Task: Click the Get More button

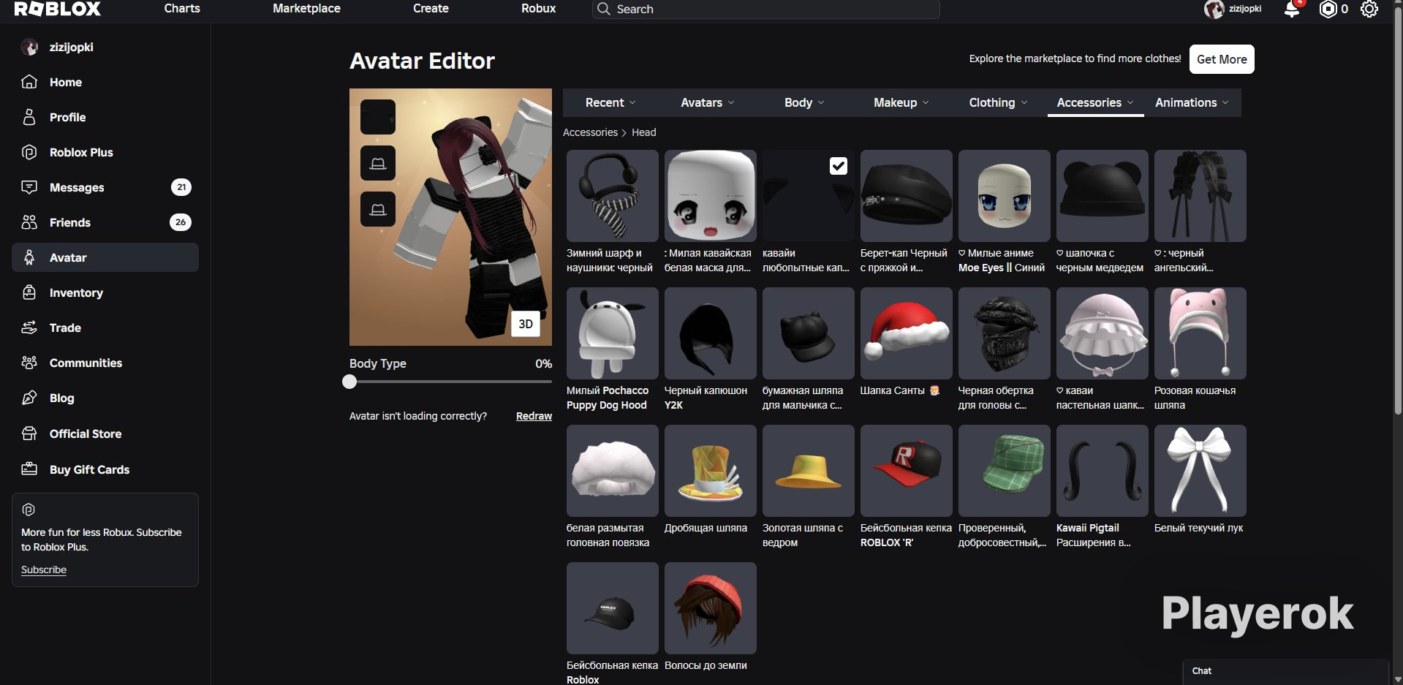Action: 1222,59
